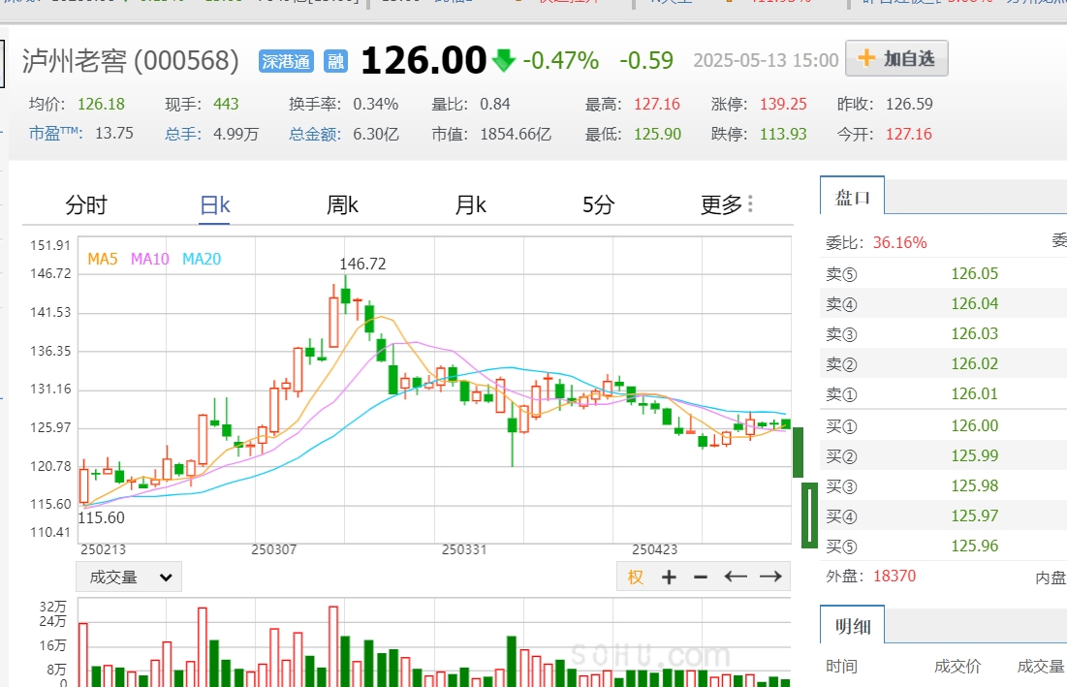Click the 涨停 value 139.25
This screenshot has width=1067, height=687.
783,104
